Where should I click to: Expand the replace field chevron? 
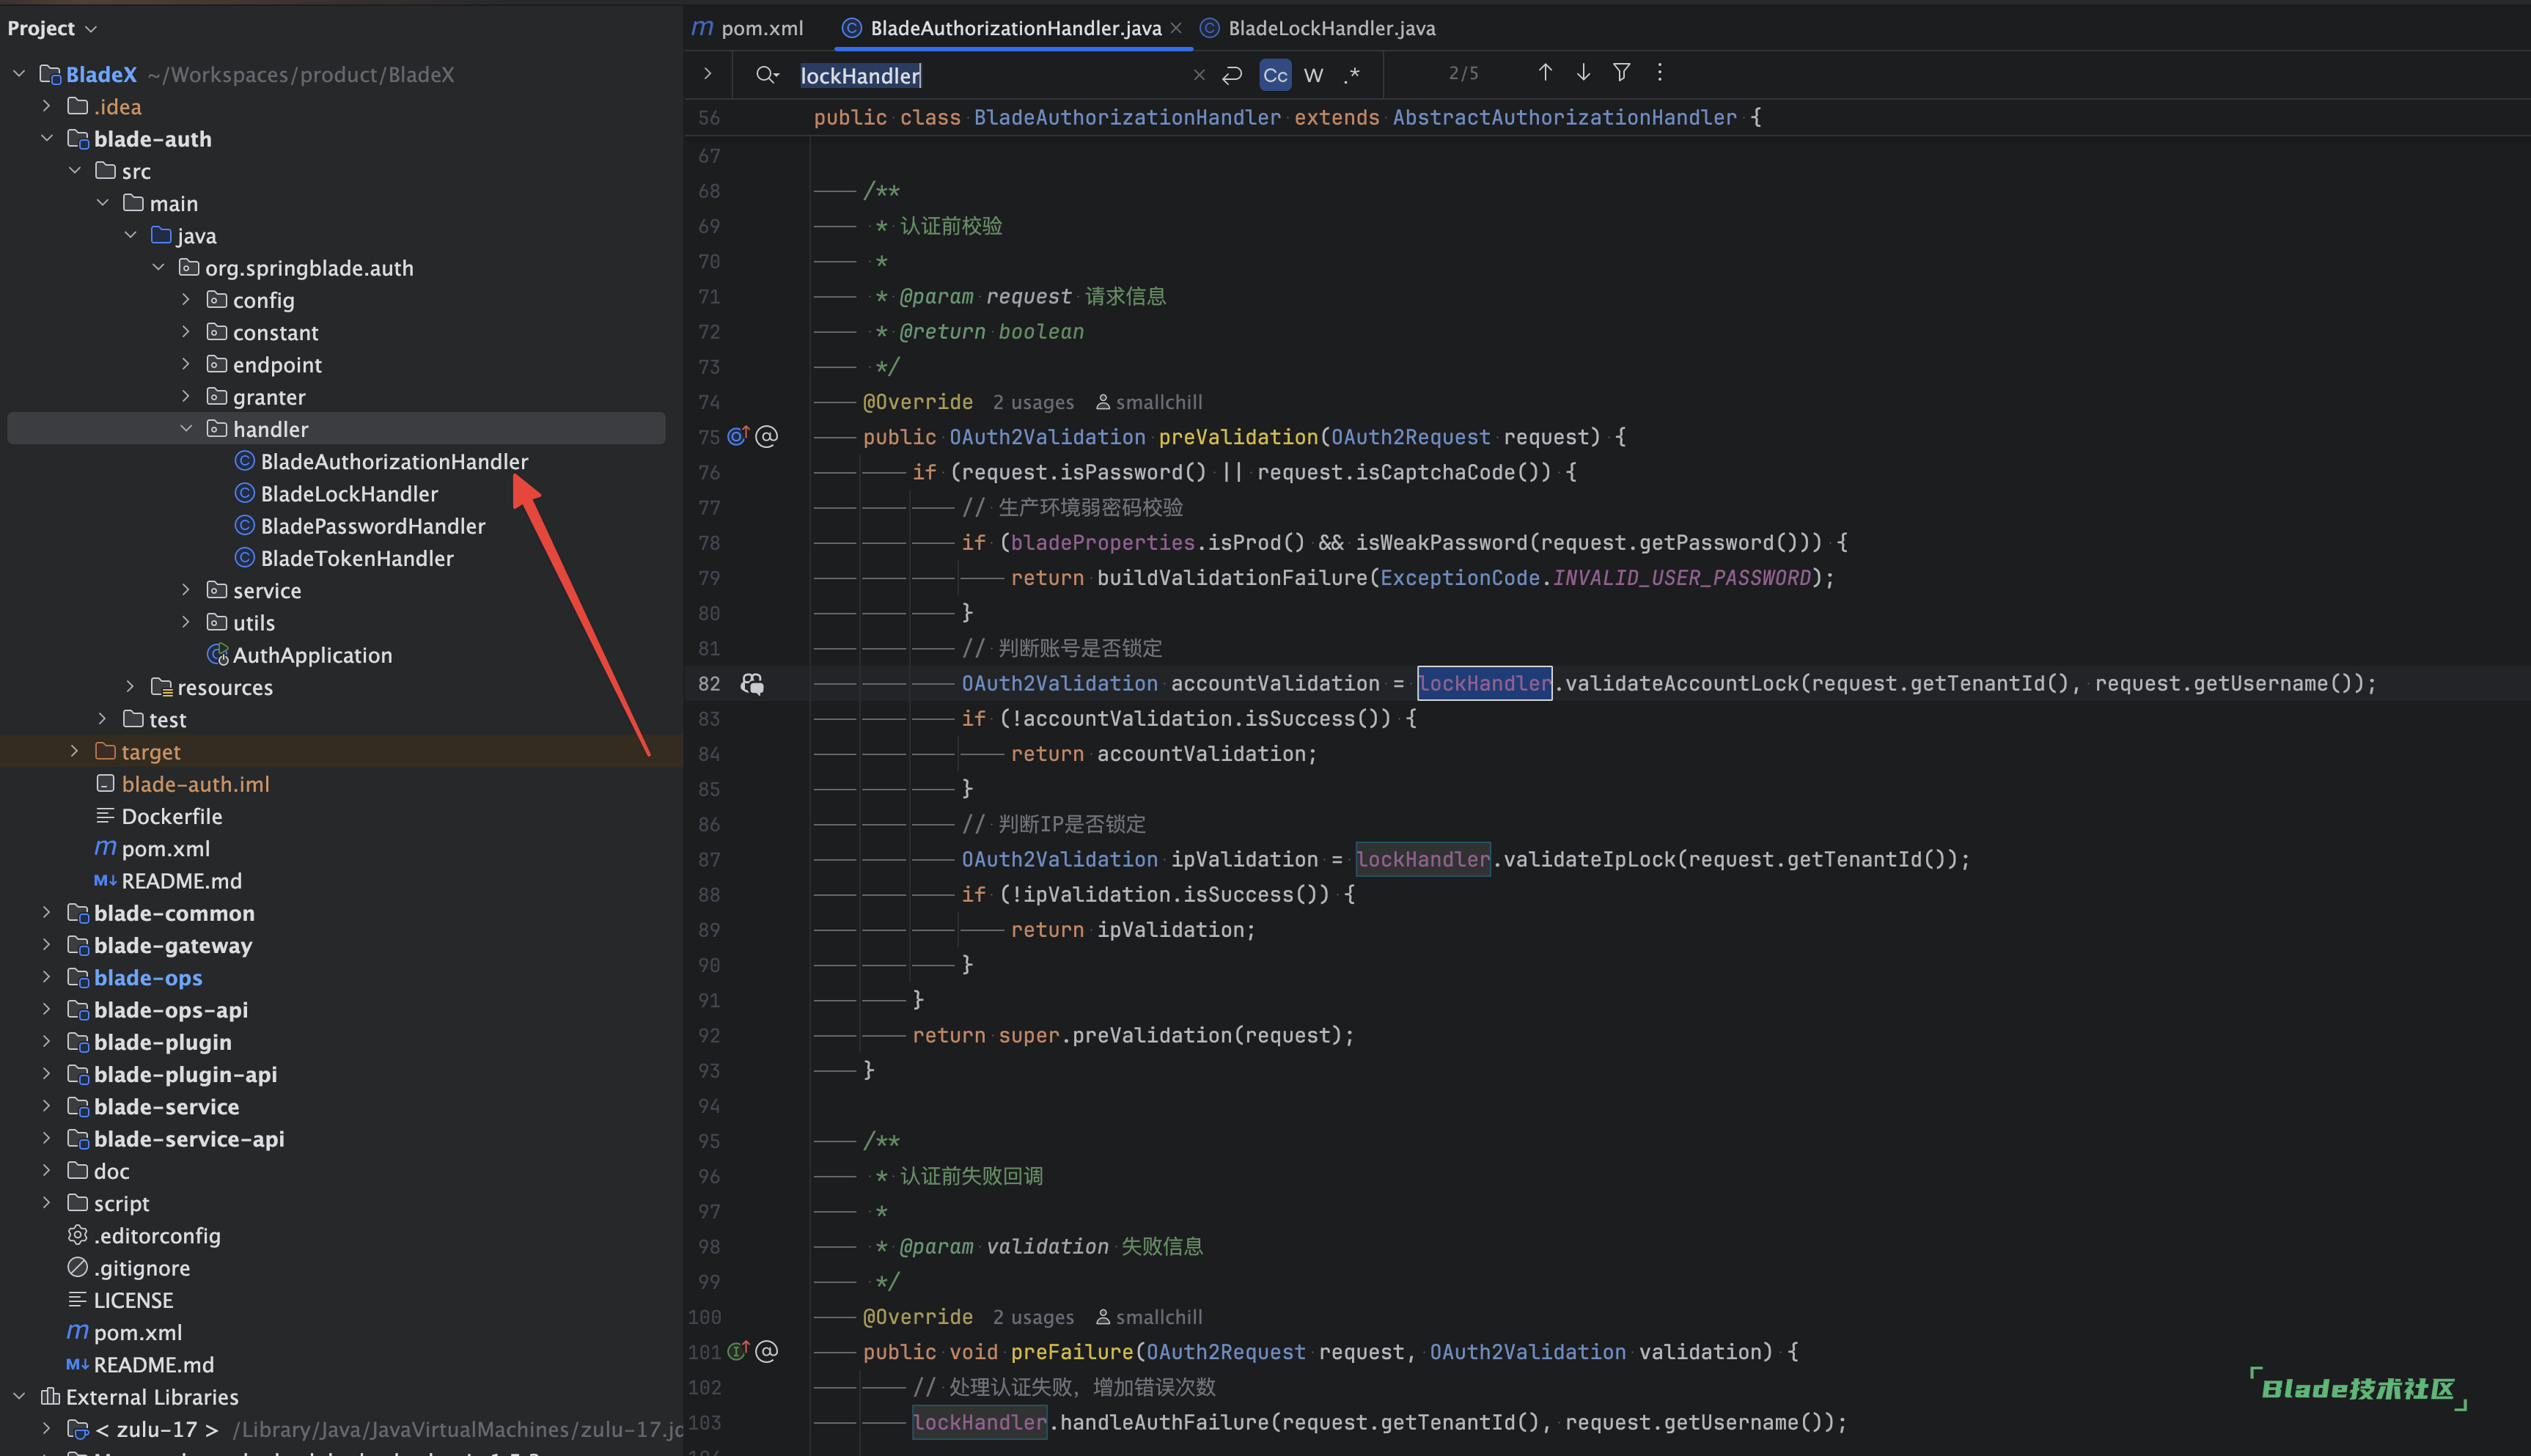click(707, 74)
